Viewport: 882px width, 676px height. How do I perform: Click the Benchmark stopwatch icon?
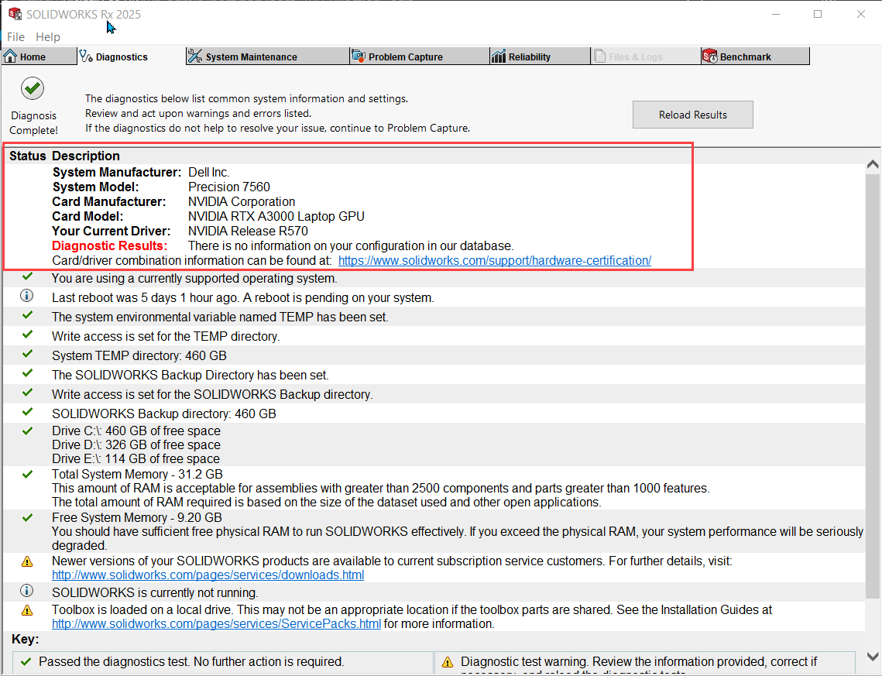tap(709, 57)
